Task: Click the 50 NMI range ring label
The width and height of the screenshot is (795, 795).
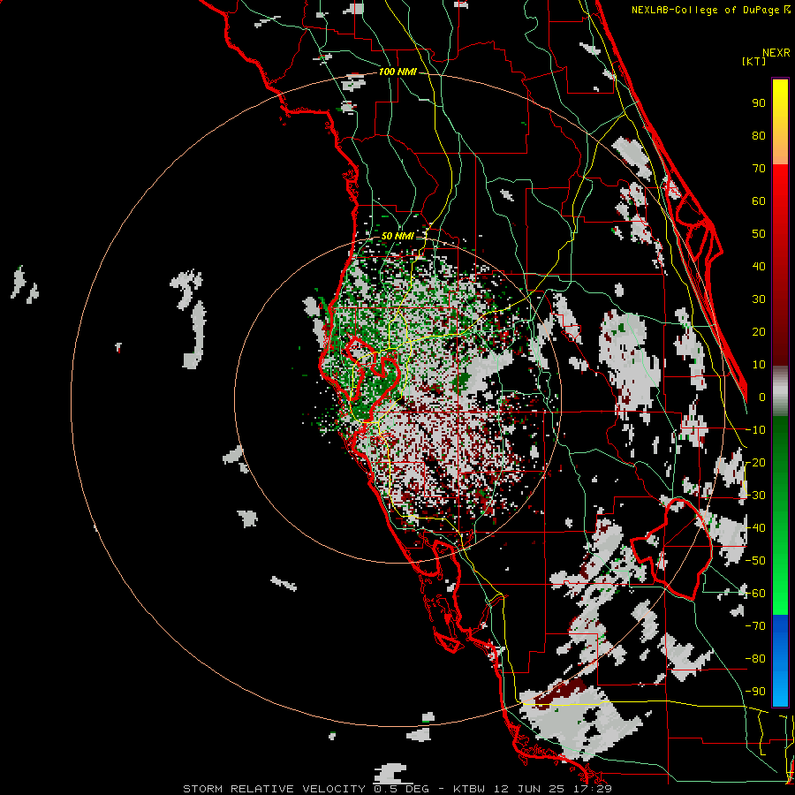Action: pyautogui.click(x=397, y=236)
